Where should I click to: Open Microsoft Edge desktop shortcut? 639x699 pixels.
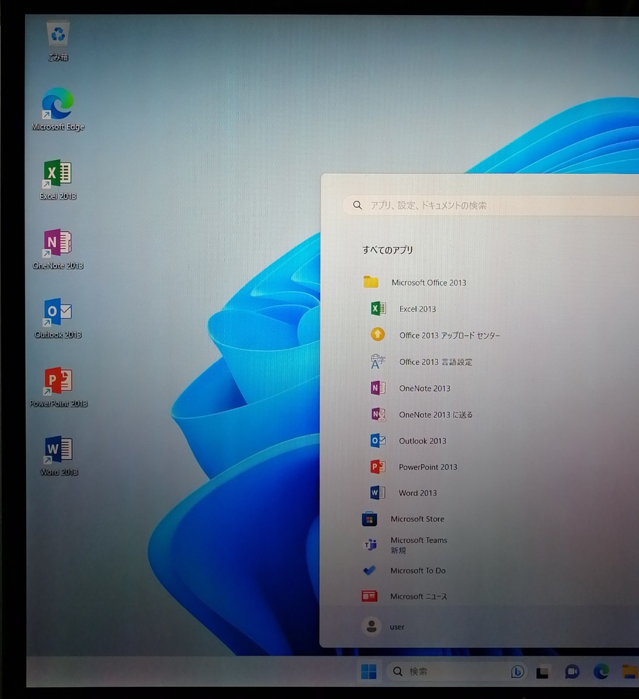(x=58, y=110)
